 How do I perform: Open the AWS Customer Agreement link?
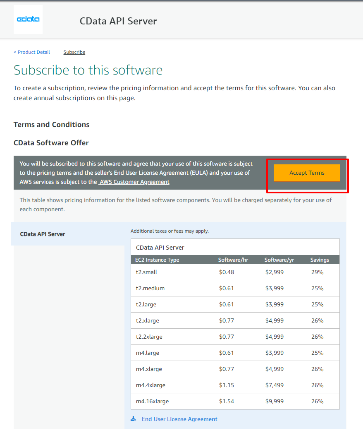[x=134, y=182]
